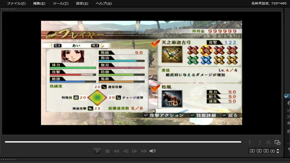Grab the dotted handle below the playback controls
Screen dimensions: 290x163
pos(8,159)
